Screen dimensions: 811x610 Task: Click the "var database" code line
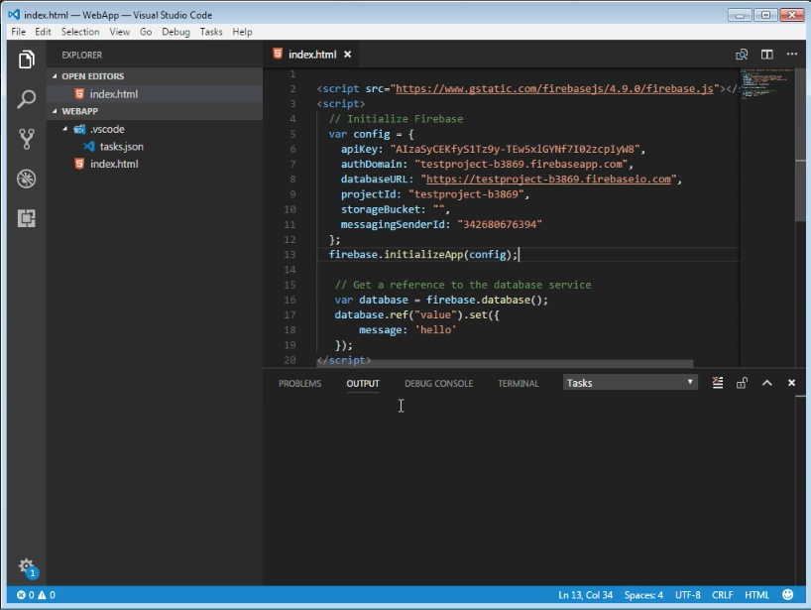click(x=441, y=301)
